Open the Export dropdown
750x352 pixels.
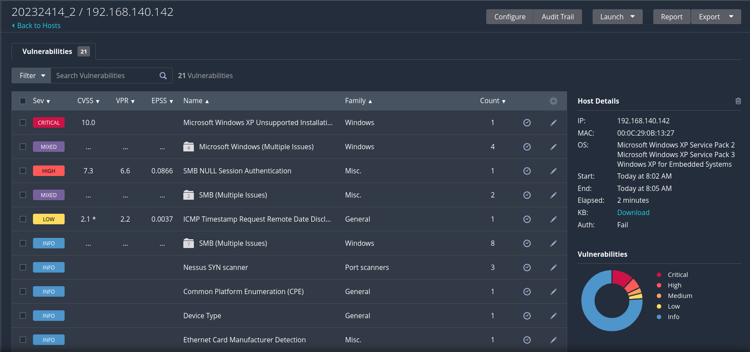coord(731,17)
